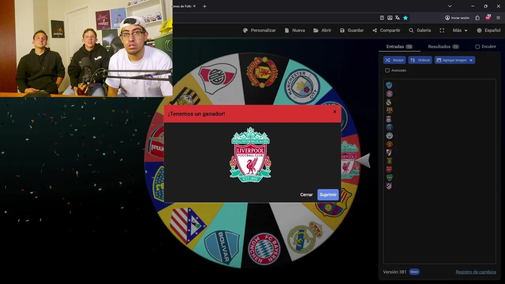Open the Personalizar menu
The height and width of the screenshot is (284, 505).
pos(259,30)
